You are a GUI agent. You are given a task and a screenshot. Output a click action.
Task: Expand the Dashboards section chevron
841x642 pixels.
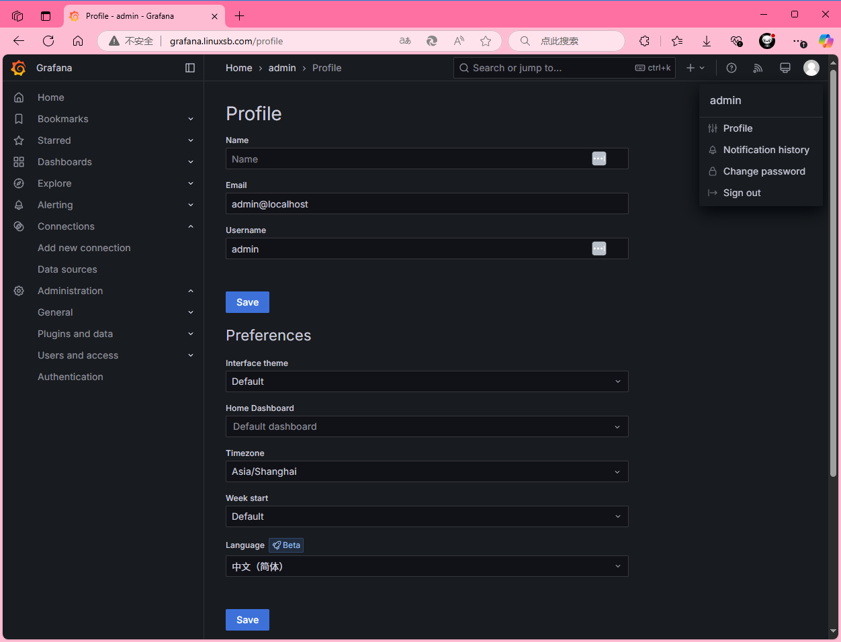pyautogui.click(x=191, y=162)
